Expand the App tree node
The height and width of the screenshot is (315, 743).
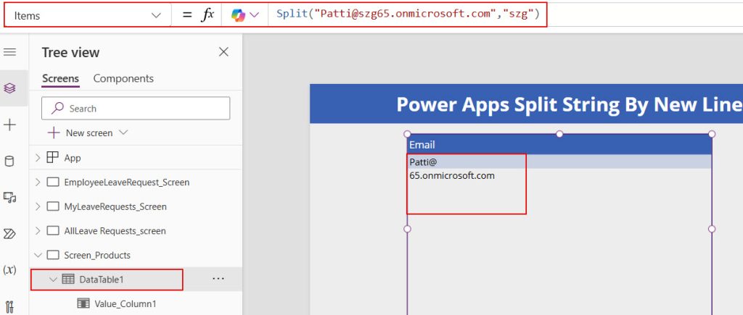(38, 158)
